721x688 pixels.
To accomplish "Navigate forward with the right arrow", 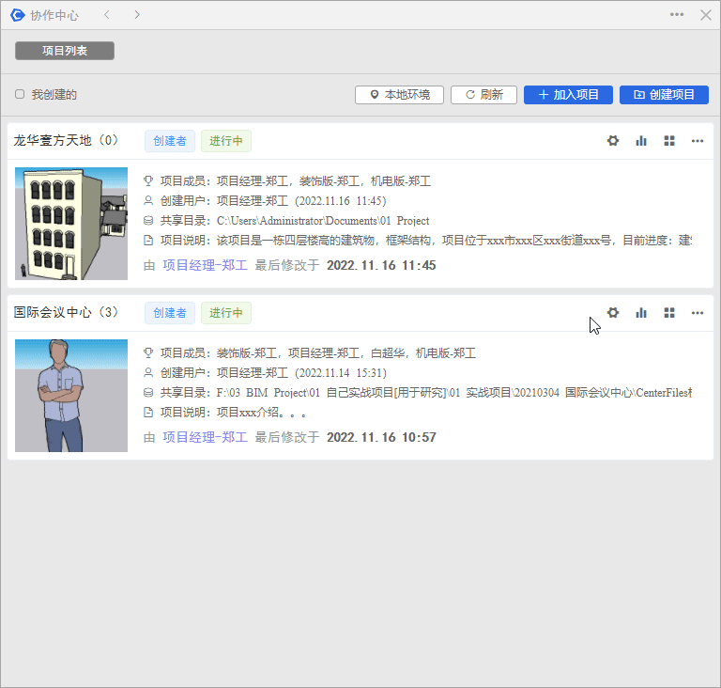I will pyautogui.click(x=137, y=15).
